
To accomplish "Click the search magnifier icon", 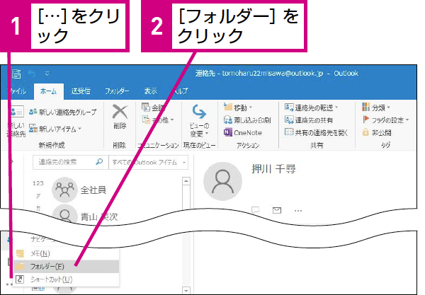I will (99, 162).
